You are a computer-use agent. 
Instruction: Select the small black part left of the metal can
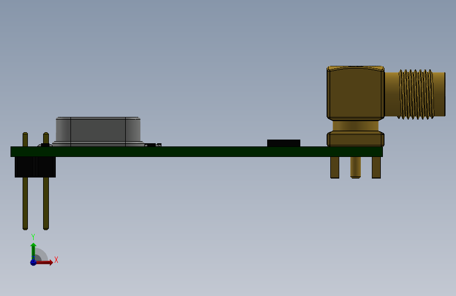[45, 145]
